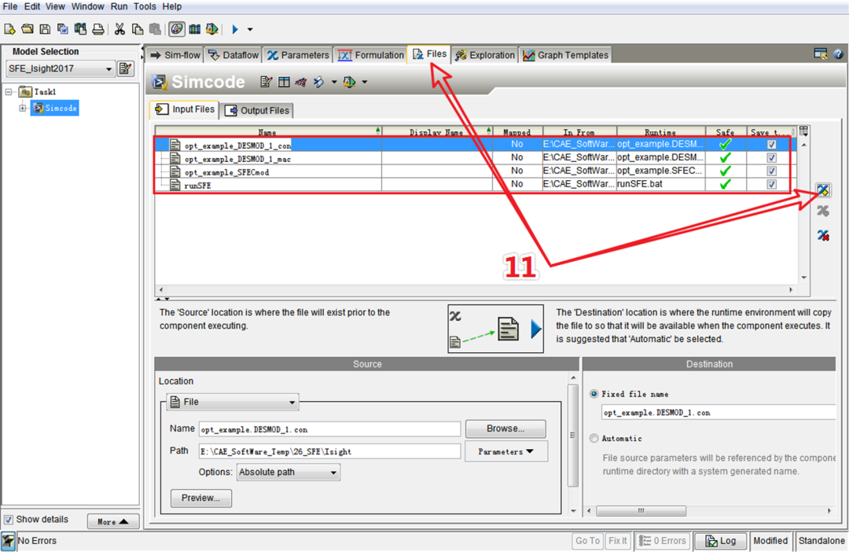849x552 pixels.
Task: Click the window layout icon near help
Action: tap(821, 53)
